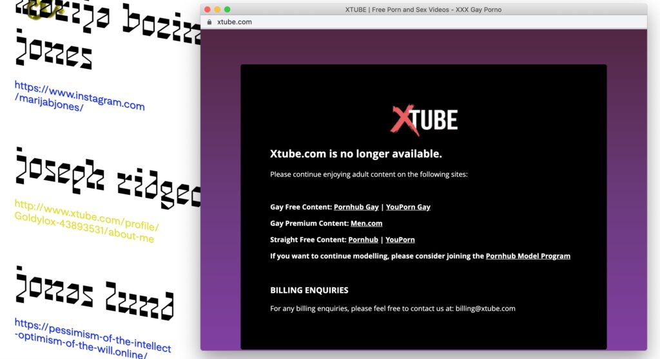
Task: Click the lock icon beside xtube.com
Action: 209,22
